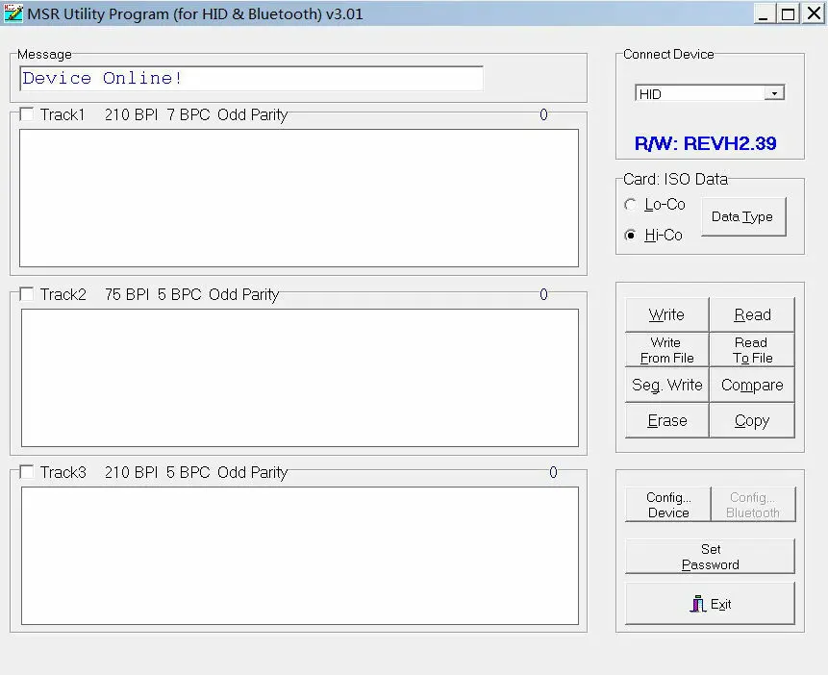This screenshot has height=675, width=828.
Task: Enable the Track2 checkbox
Action: 26,293
